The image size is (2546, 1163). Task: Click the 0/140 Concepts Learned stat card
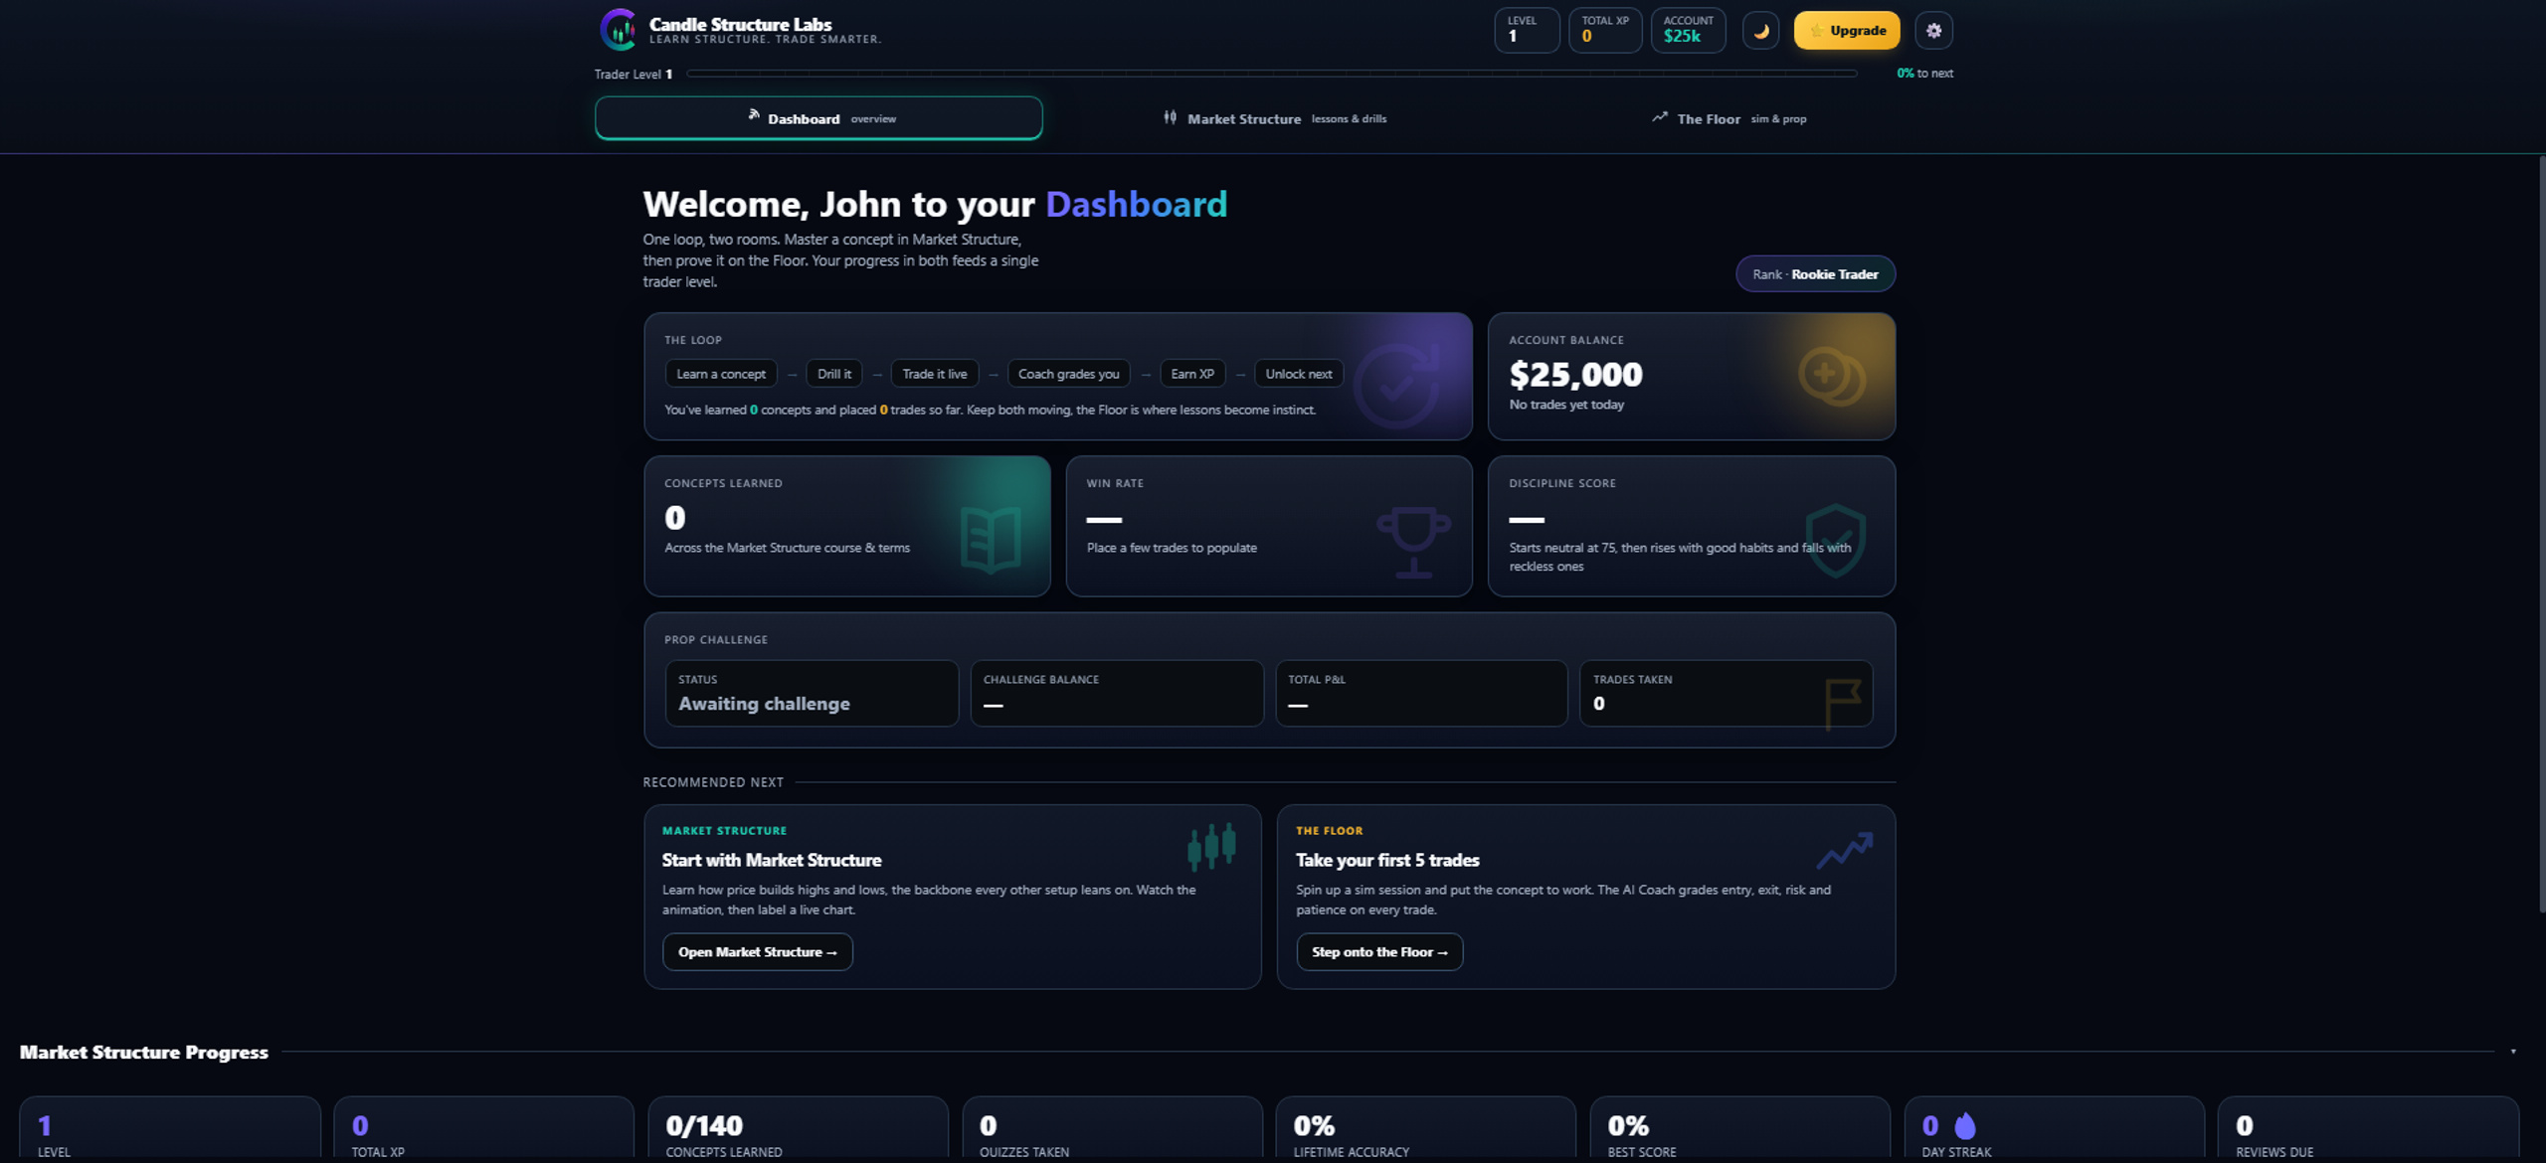click(798, 1129)
